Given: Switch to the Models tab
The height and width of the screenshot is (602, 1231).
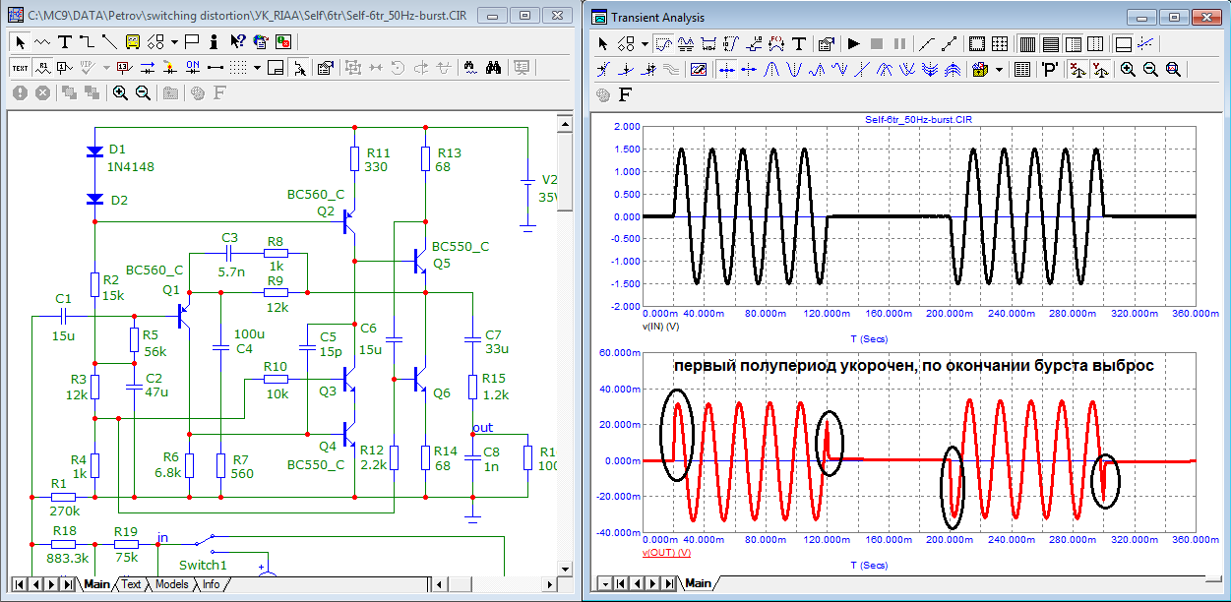Looking at the screenshot, I should click(172, 584).
